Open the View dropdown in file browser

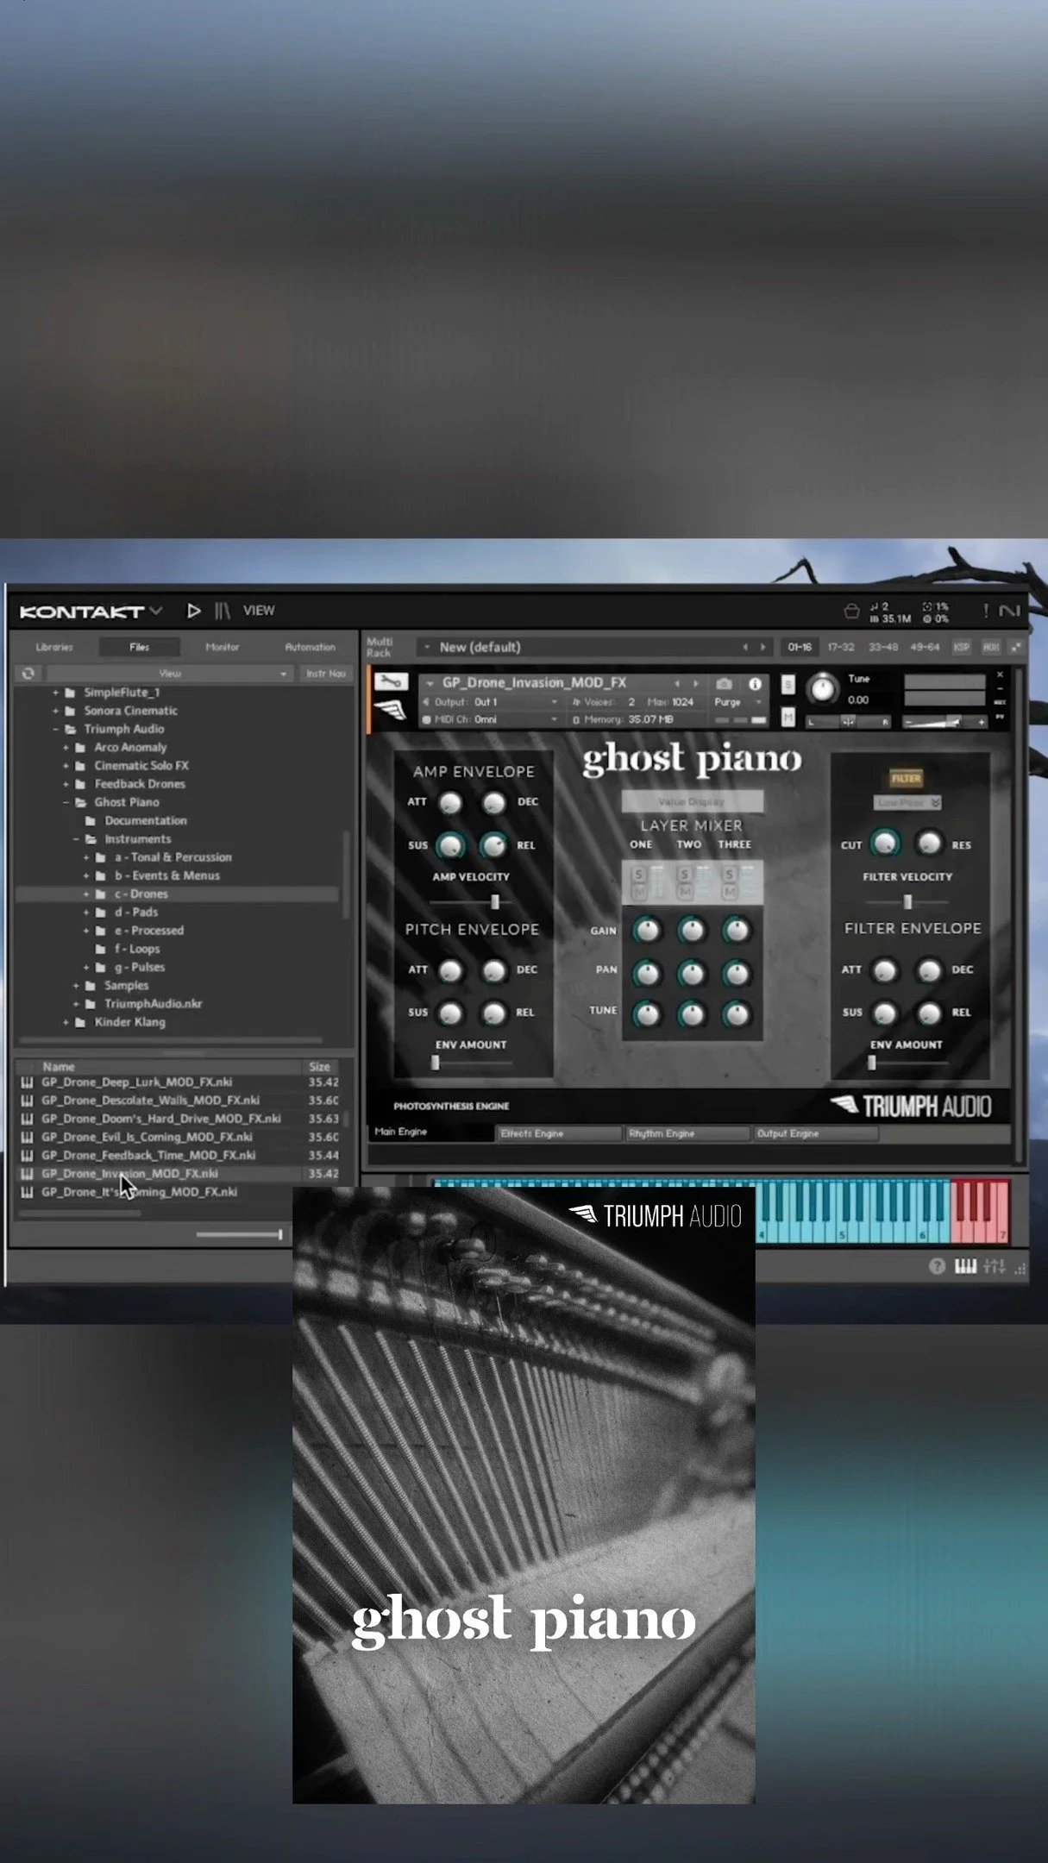pos(169,674)
